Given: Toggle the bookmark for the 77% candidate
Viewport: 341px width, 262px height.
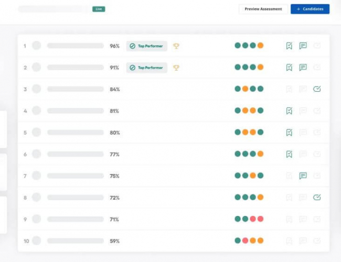Looking at the screenshot, I should [x=289, y=154].
